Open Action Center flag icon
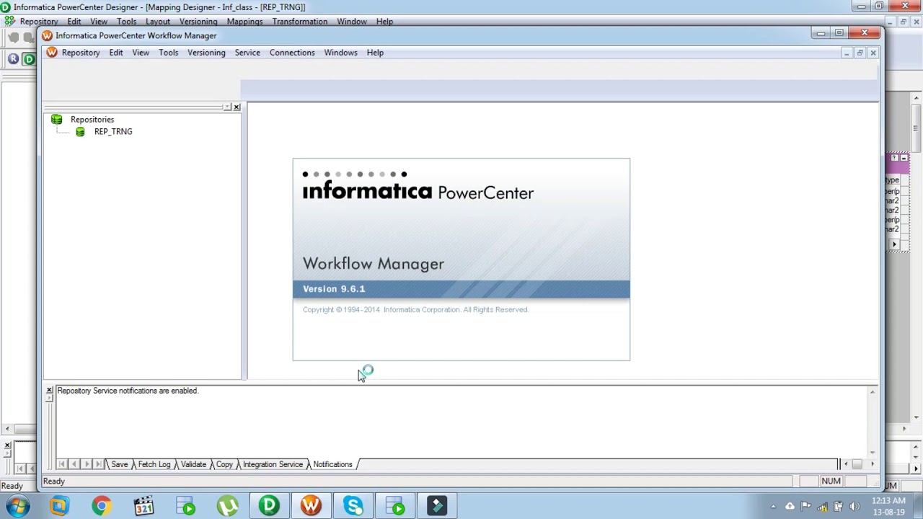923x519 pixels. click(806, 506)
